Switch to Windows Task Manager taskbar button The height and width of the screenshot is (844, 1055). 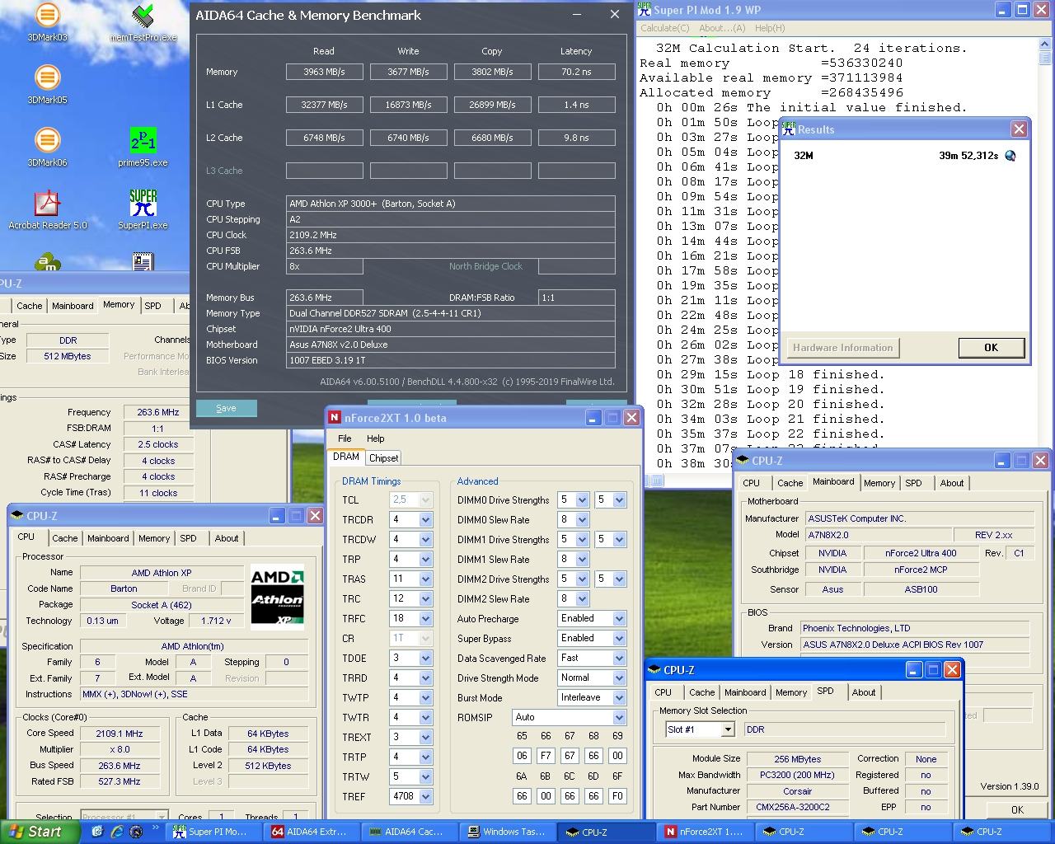pos(509,832)
